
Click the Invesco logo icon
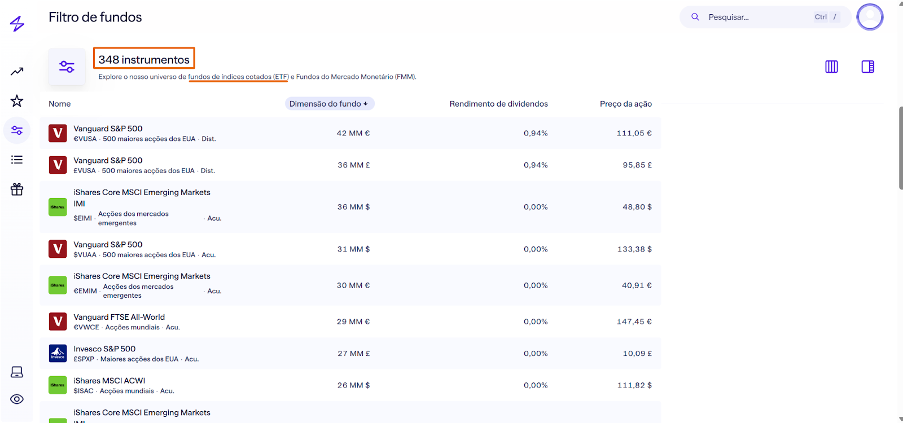tap(58, 354)
